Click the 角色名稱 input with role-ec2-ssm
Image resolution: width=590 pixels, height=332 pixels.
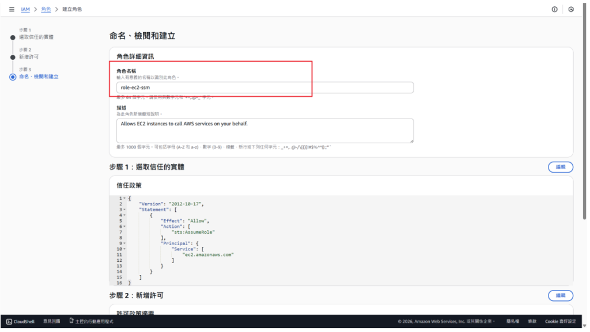coord(264,87)
